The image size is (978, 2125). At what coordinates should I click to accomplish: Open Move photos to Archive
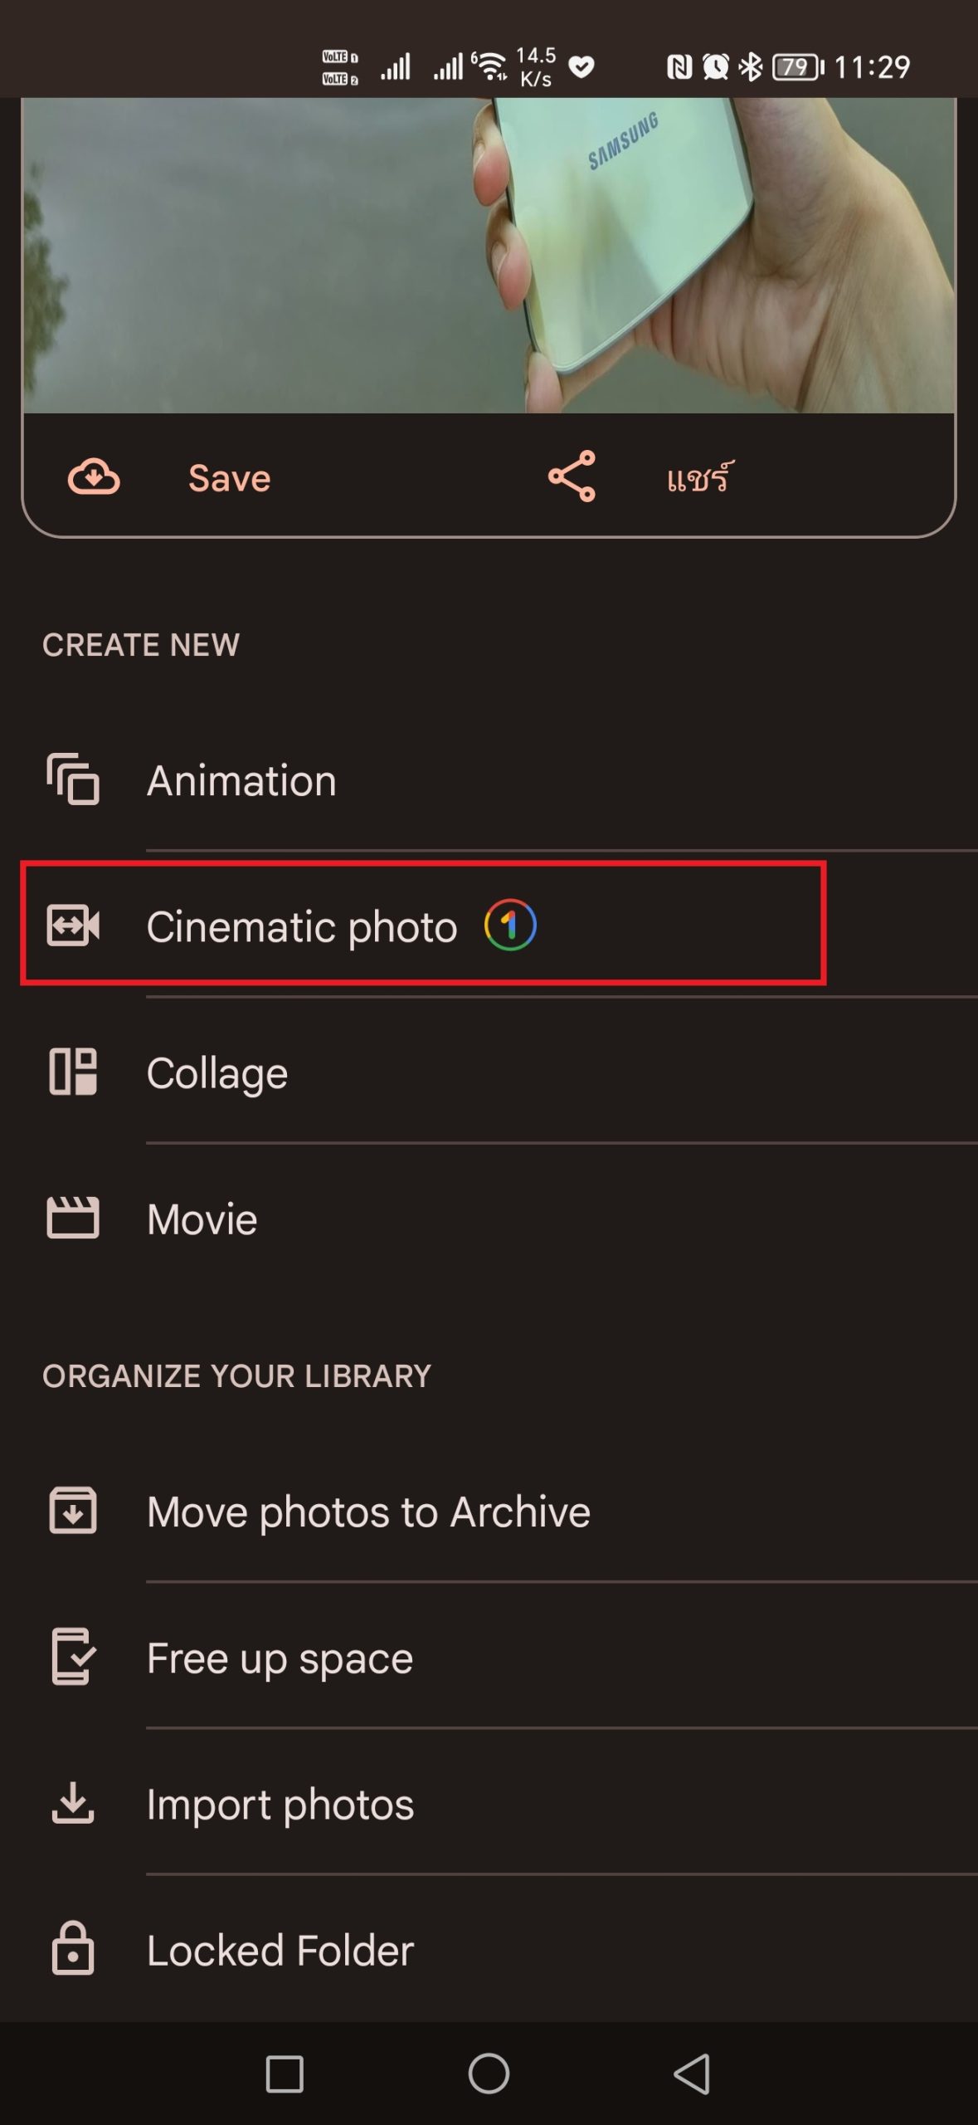[368, 1512]
